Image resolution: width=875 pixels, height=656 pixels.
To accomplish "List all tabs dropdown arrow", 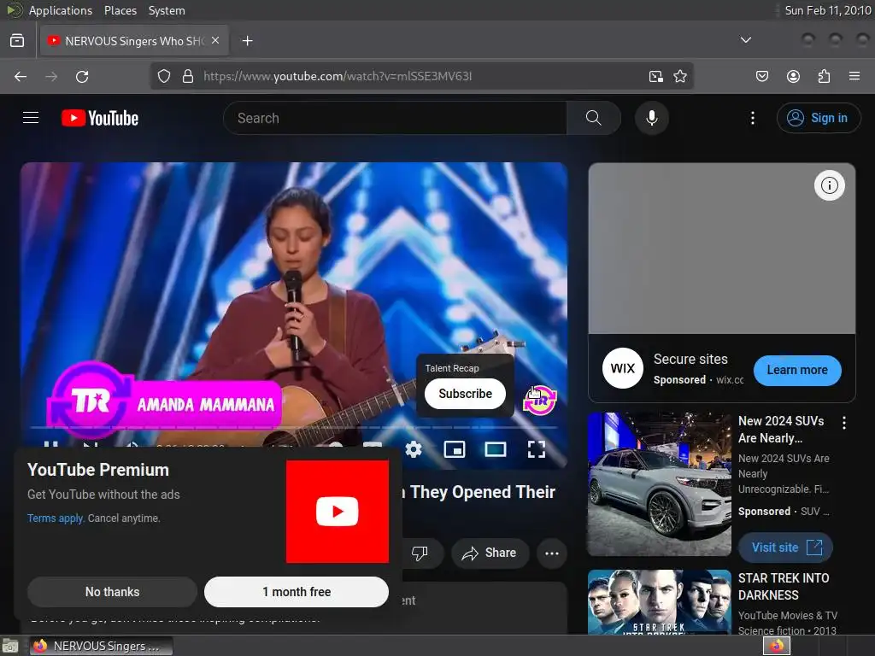I will click(745, 40).
